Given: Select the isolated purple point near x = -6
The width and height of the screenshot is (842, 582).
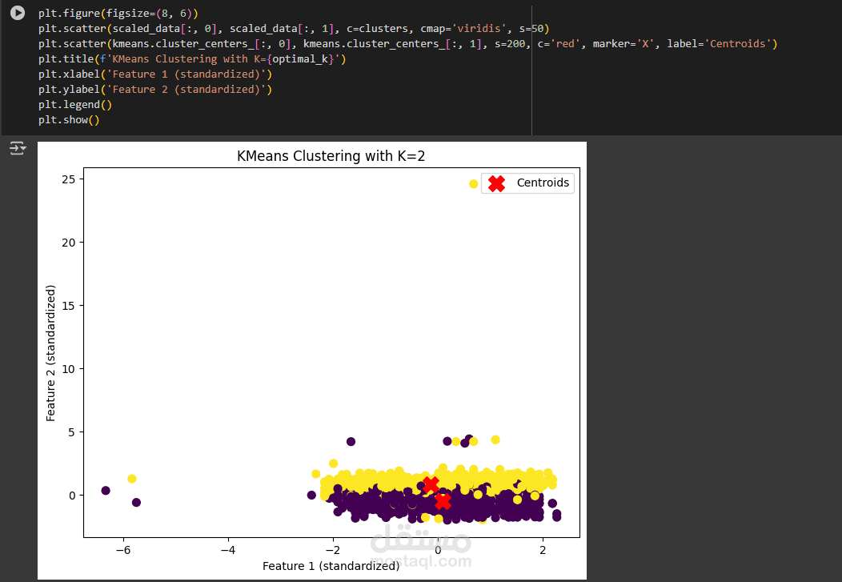Looking at the screenshot, I should point(135,503).
